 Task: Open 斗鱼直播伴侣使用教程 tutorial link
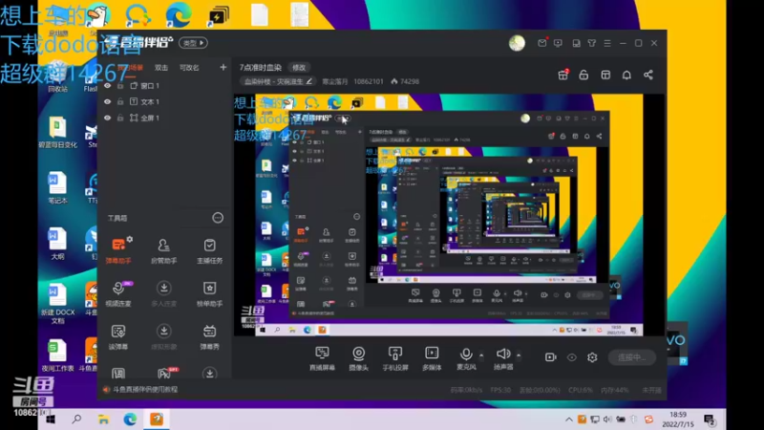pos(145,390)
